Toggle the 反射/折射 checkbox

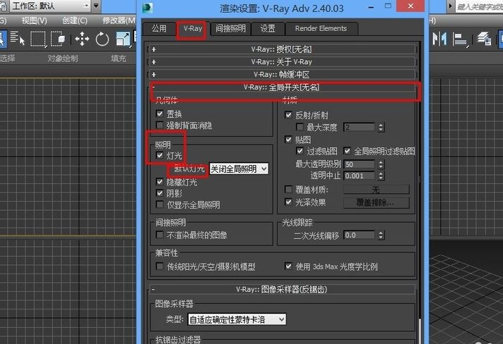288,115
